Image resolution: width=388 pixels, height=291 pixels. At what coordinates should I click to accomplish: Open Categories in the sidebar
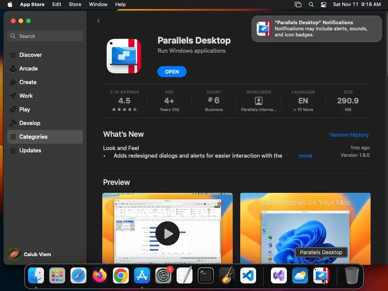pyautogui.click(x=45, y=137)
